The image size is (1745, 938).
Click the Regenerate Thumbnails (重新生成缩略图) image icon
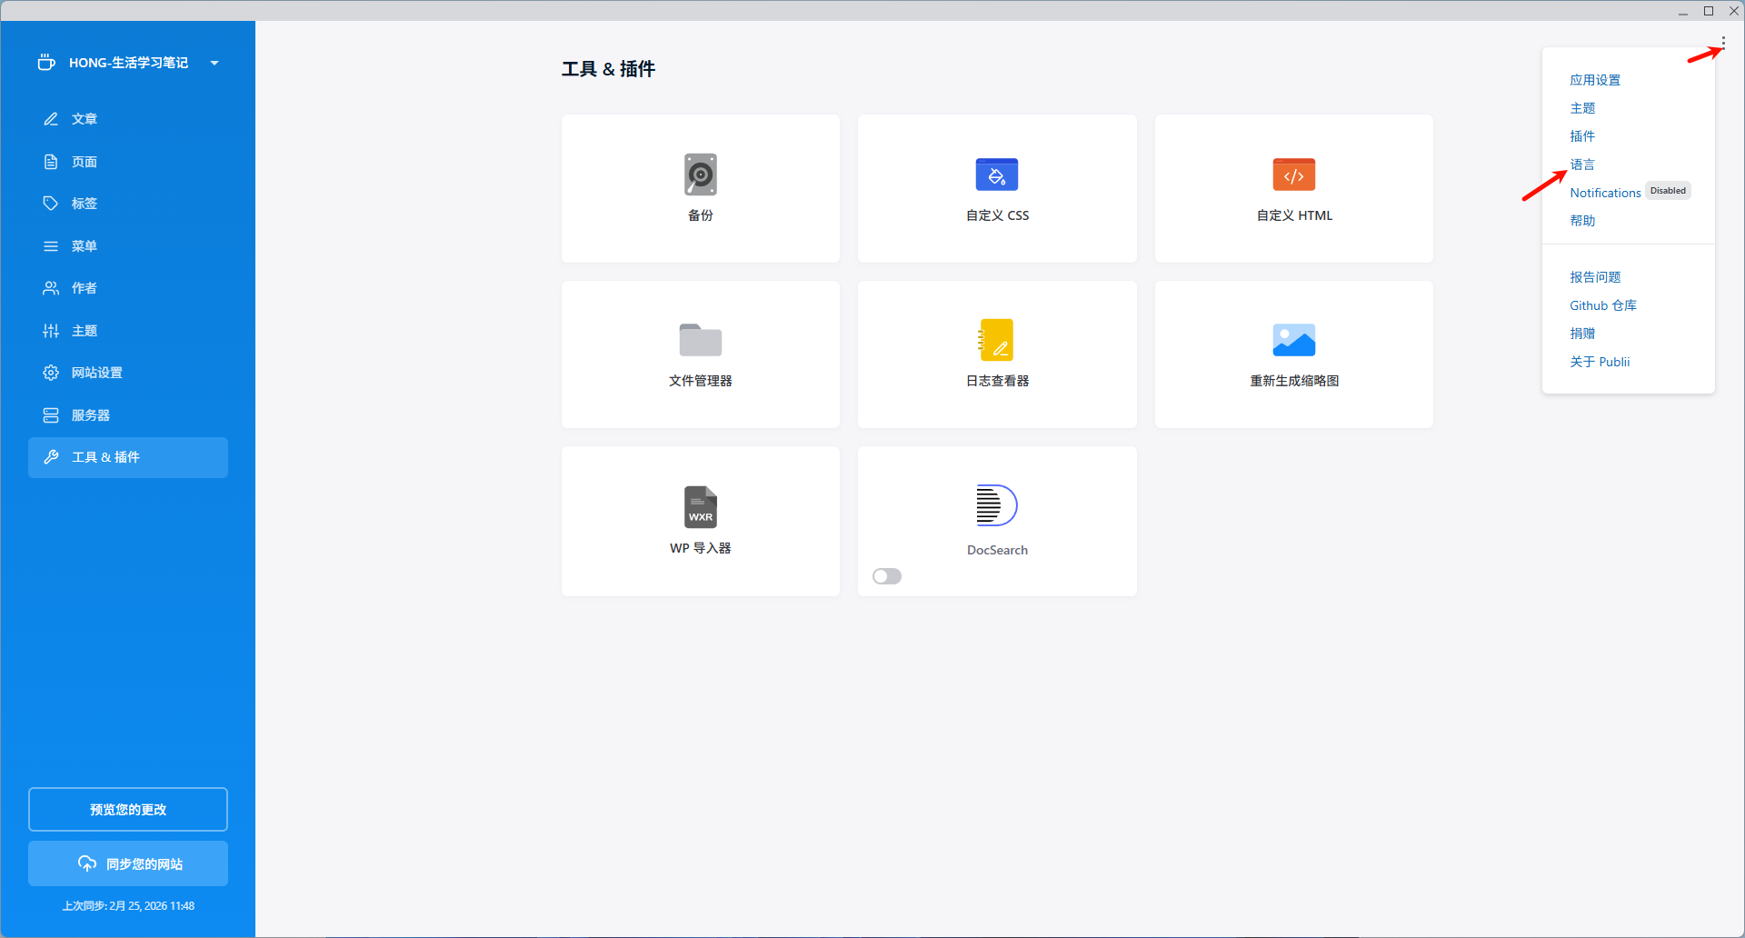[x=1293, y=340]
